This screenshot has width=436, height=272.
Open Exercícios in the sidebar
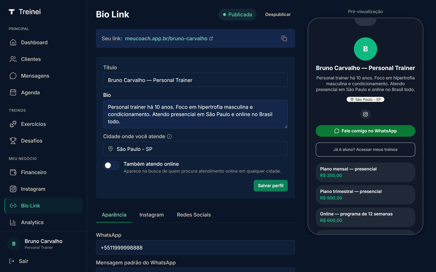(x=44, y=124)
